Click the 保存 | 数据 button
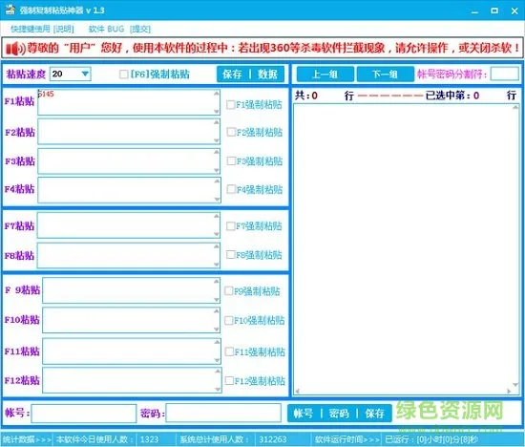This screenshot has width=525, height=447. pyautogui.click(x=250, y=74)
